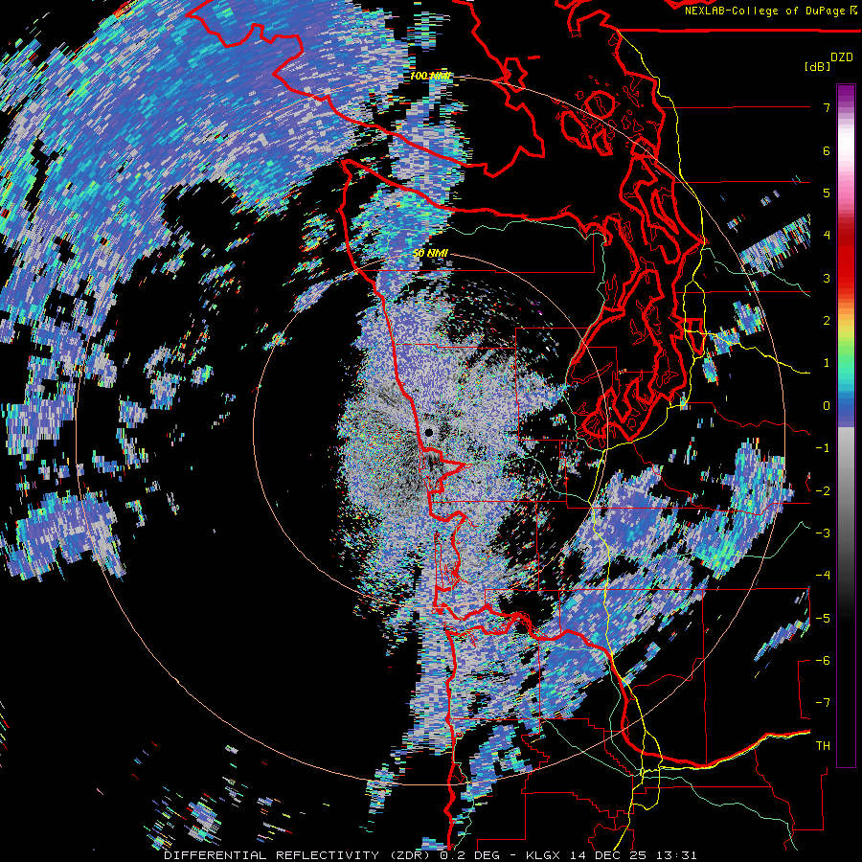The image size is (862, 862).
Task: Click the -2 value on color scale
Action: click(x=823, y=491)
